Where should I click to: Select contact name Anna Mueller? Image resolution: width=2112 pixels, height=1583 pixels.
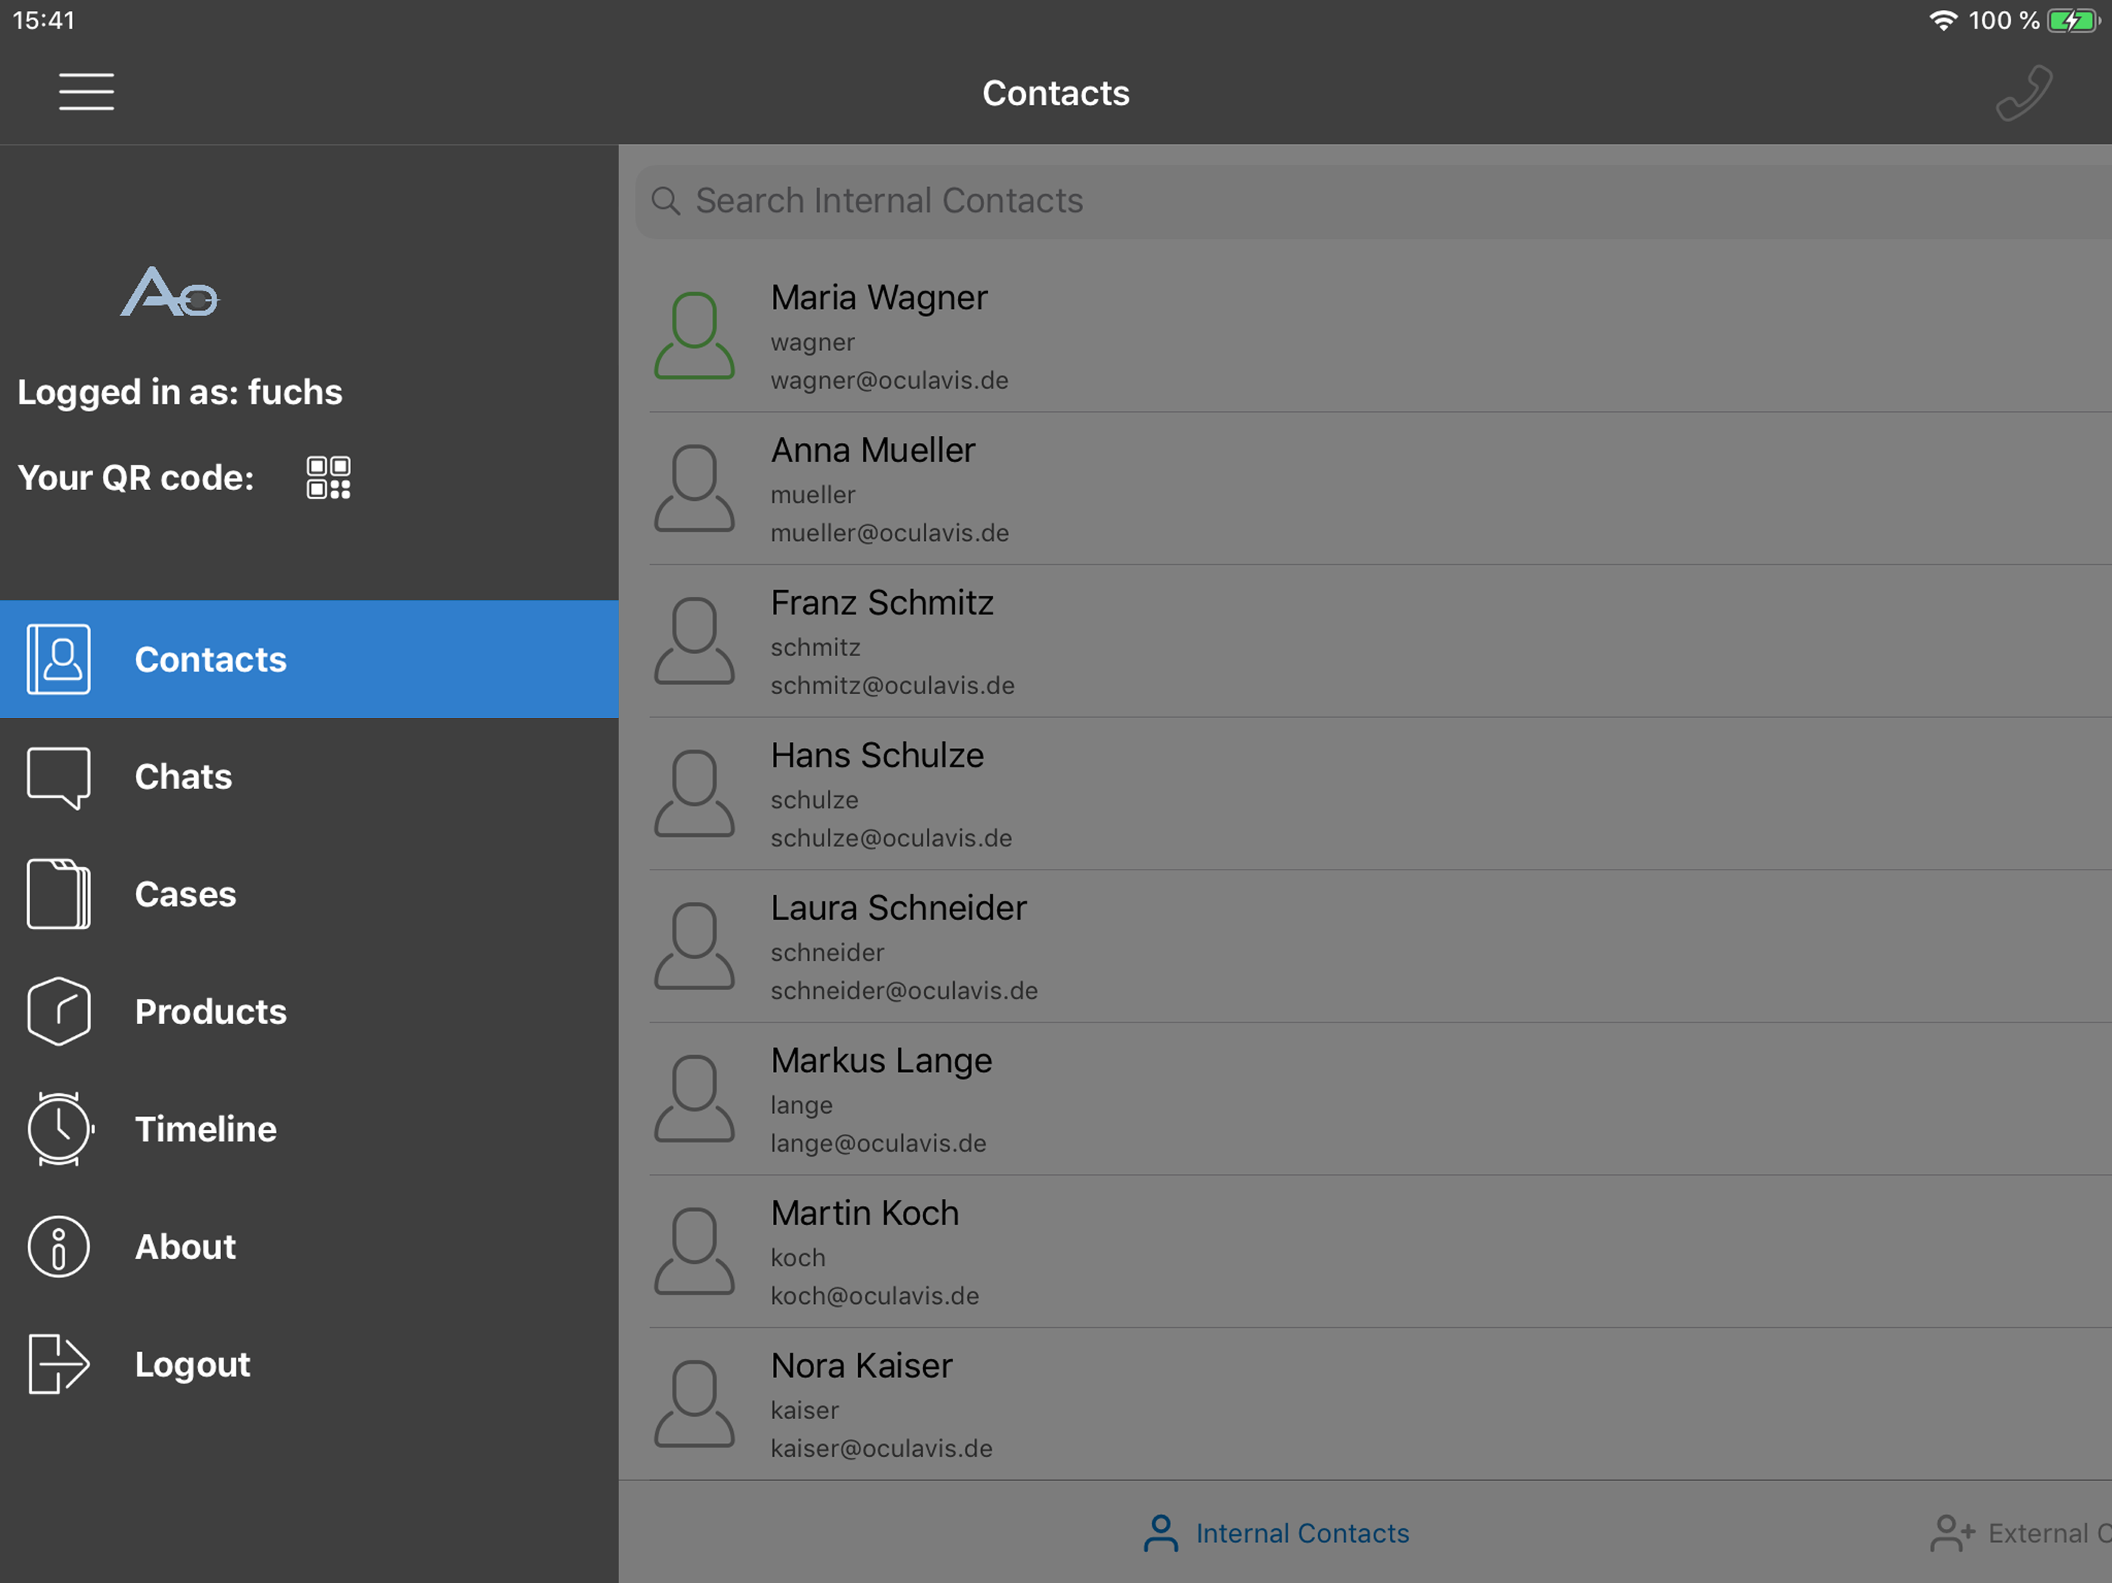pyautogui.click(x=873, y=450)
